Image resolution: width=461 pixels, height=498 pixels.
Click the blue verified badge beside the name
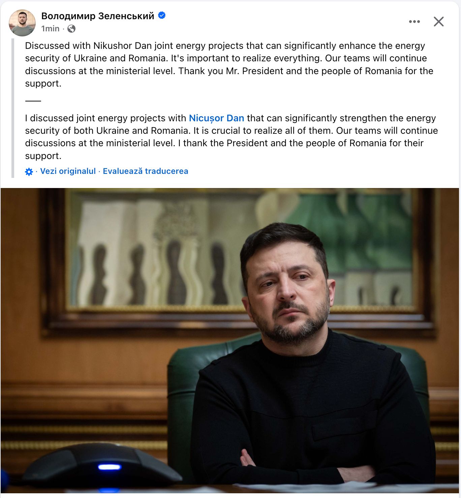tap(162, 15)
